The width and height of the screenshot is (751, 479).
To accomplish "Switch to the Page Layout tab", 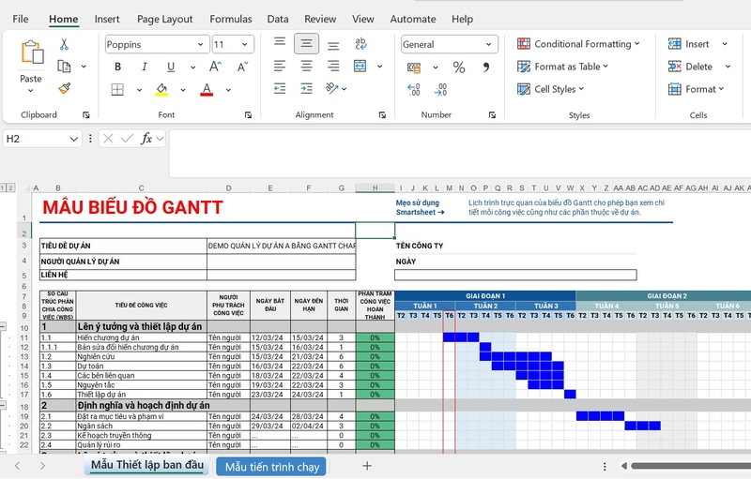I will coord(165,19).
